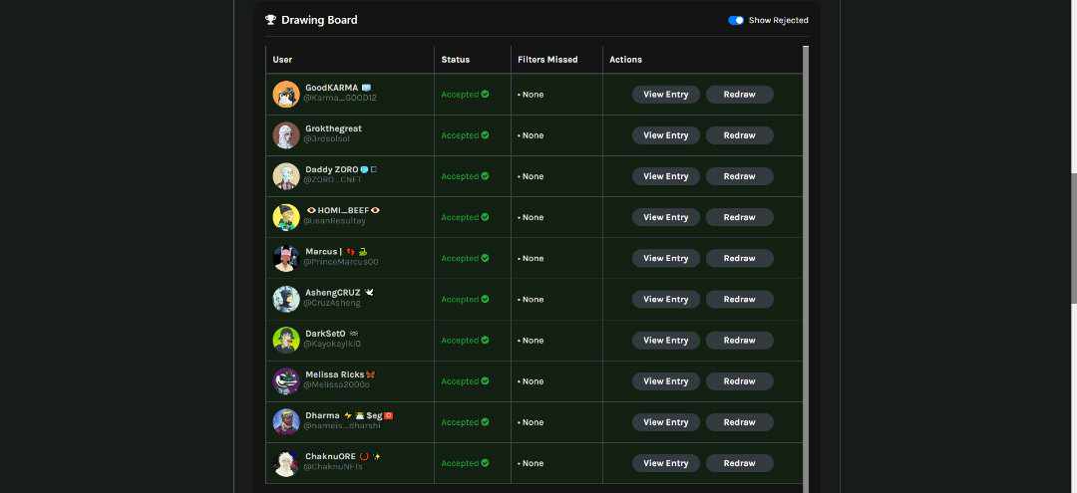Click Accepted checkmark in HOMI_BEEF row
This screenshot has height=493, width=1077.
(x=485, y=217)
